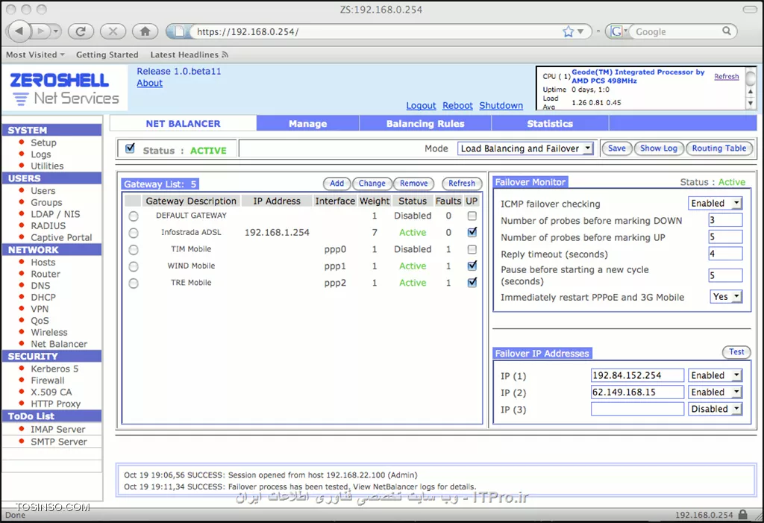
Task: Toggle UP checkbox for DEFAULT GATEWAY
Action: coord(472,216)
